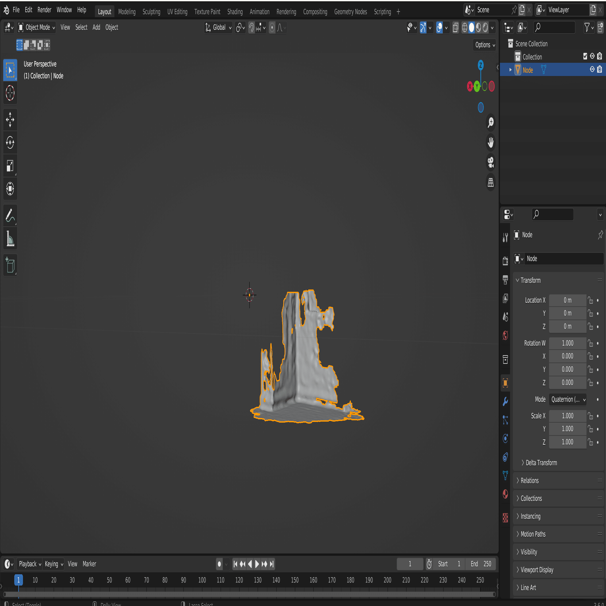Toggle camera view in viewport
The height and width of the screenshot is (606, 606).
click(x=491, y=162)
